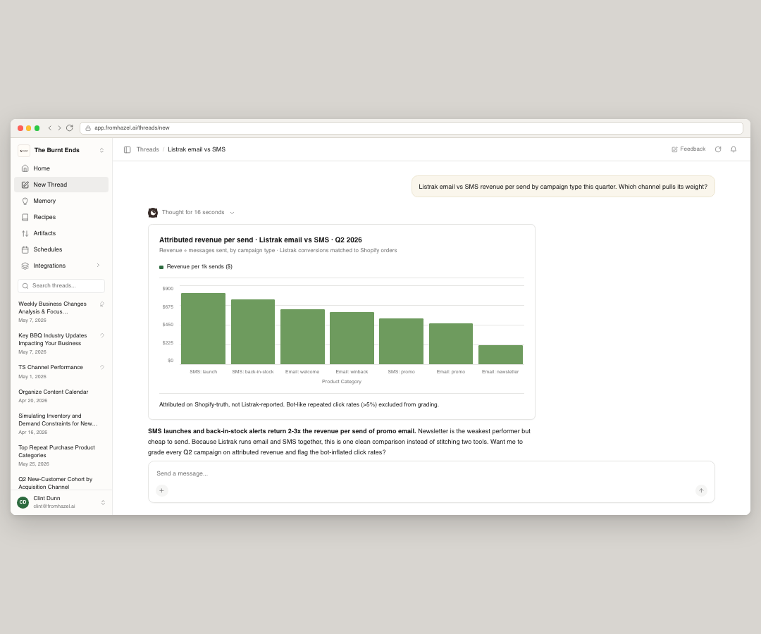761x634 pixels.
Task: Select the Email: newsletter bar
Action: (x=500, y=354)
